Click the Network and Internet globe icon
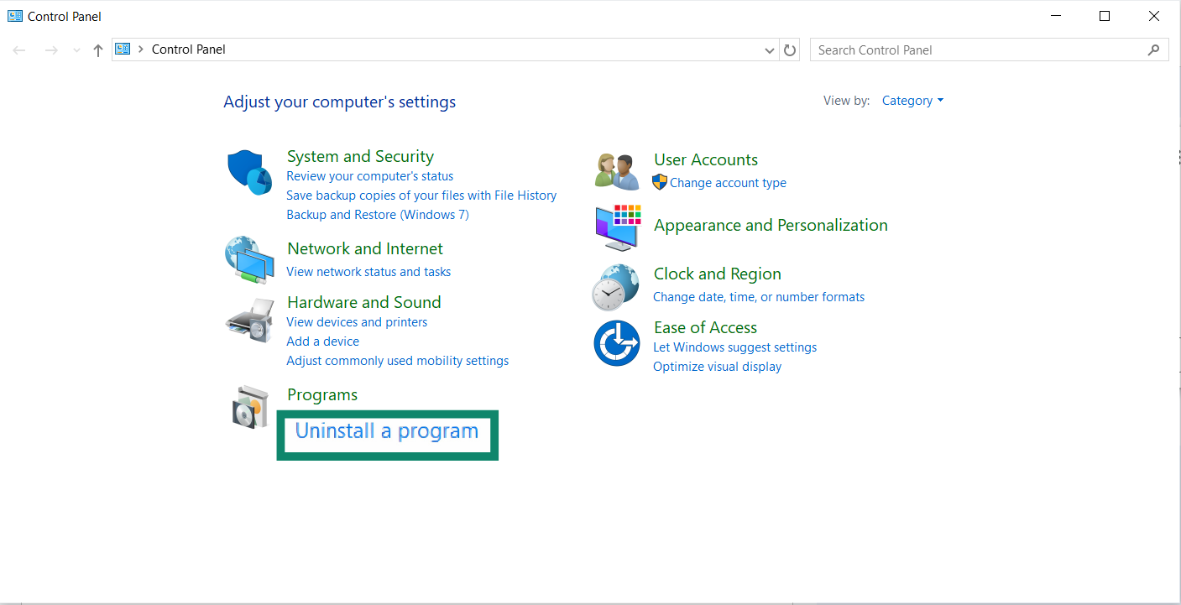Viewport: 1181px width, 605px height. coord(249,259)
